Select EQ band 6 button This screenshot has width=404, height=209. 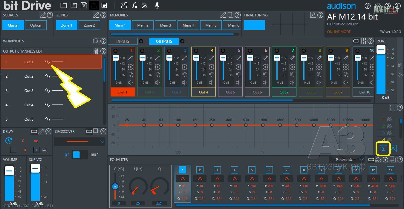(x=269, y=170)
